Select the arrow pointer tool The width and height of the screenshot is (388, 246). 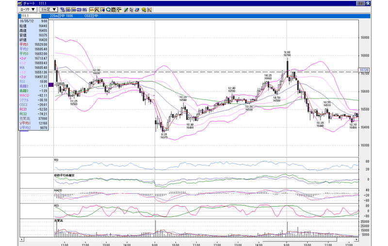point(131,10)
